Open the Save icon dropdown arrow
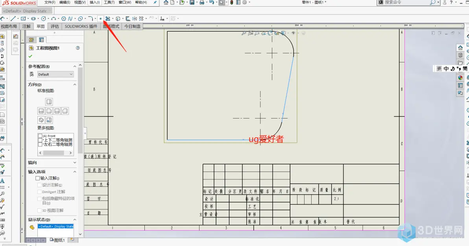 point(196,2)
